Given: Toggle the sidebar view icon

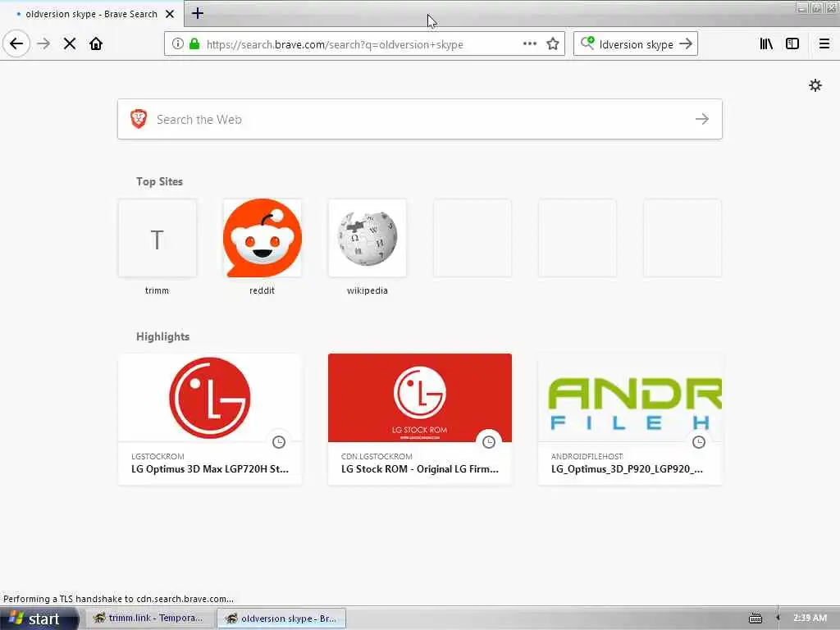Looking at the screenshot, I should point(792,44).
